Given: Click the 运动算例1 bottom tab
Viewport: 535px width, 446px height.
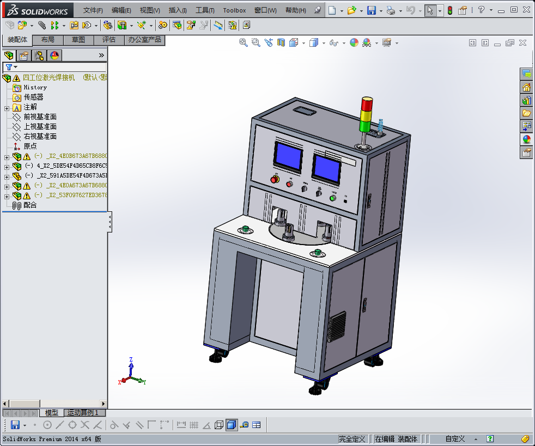Looking at the screenshot, I should [83, 413].
